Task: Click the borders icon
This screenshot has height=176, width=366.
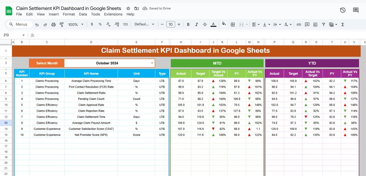Action: point(233,24)
